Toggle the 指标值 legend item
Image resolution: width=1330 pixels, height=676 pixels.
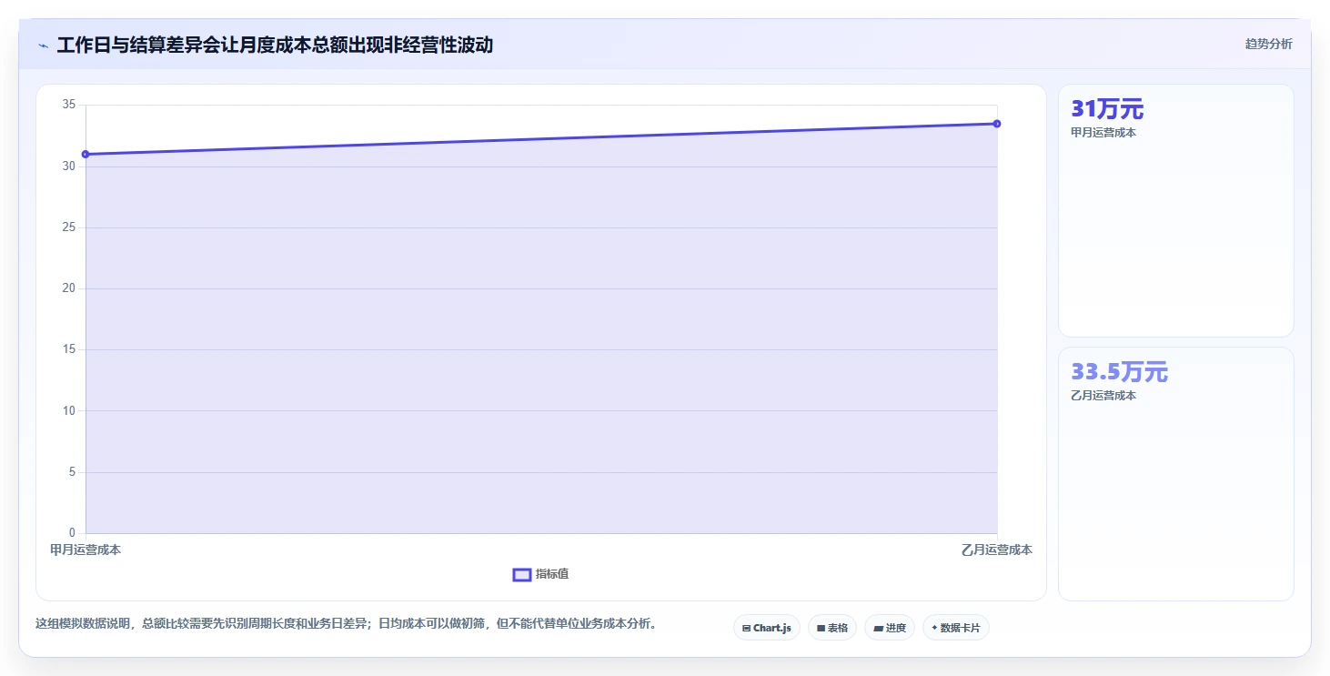coord(541,574)
